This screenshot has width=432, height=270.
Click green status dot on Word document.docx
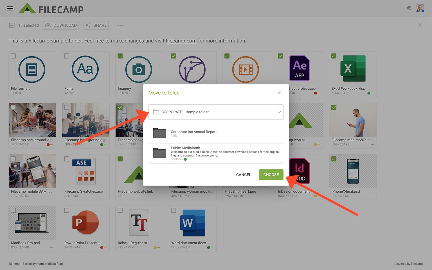tap(208, 247)
